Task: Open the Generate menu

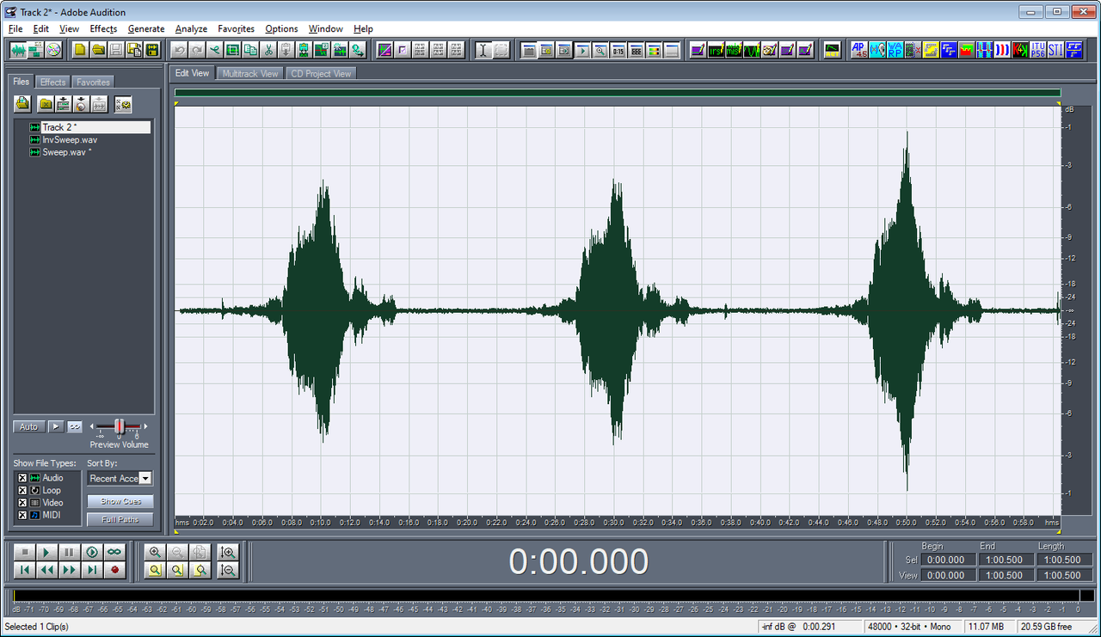Action: tap(146, 28)
